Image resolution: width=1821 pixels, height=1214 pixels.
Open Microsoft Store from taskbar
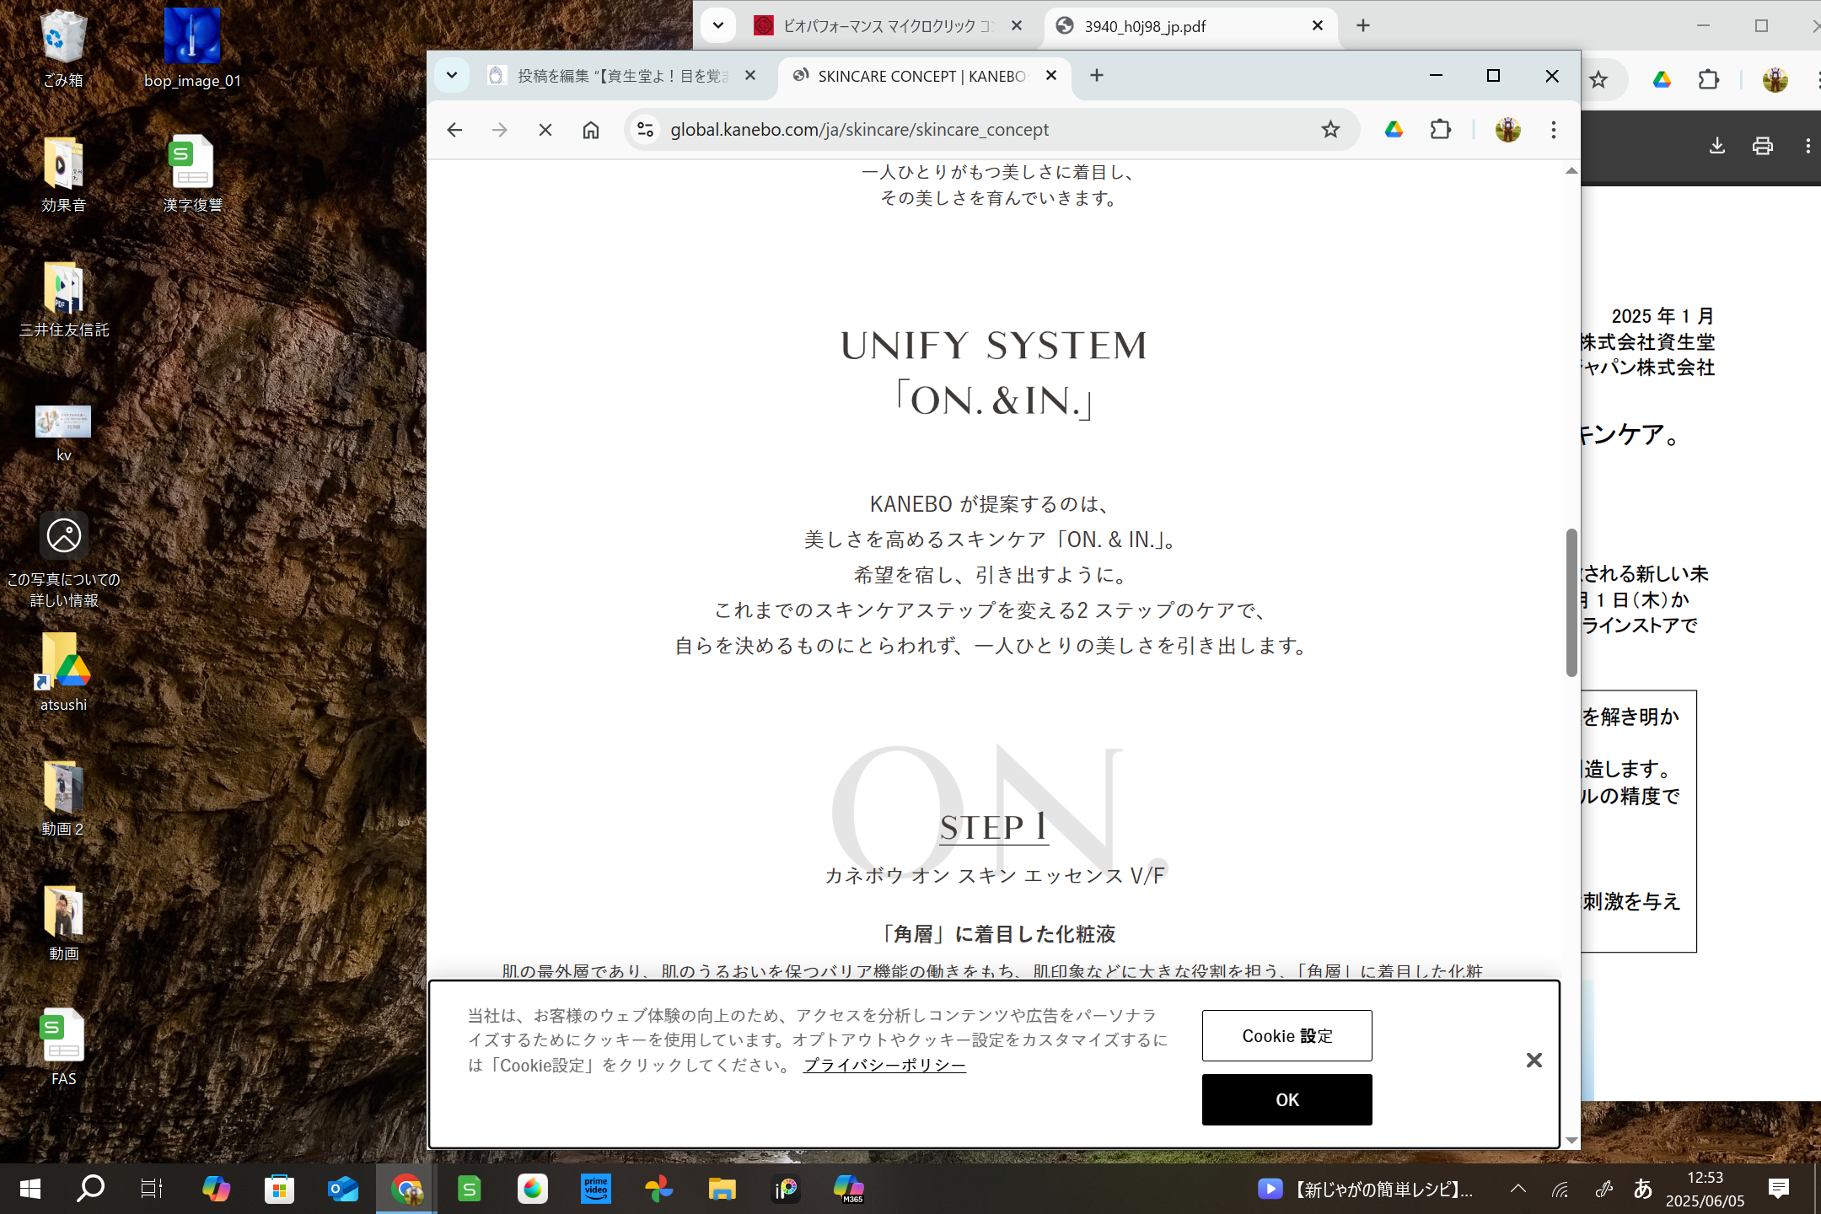(x=279, y=1189)
